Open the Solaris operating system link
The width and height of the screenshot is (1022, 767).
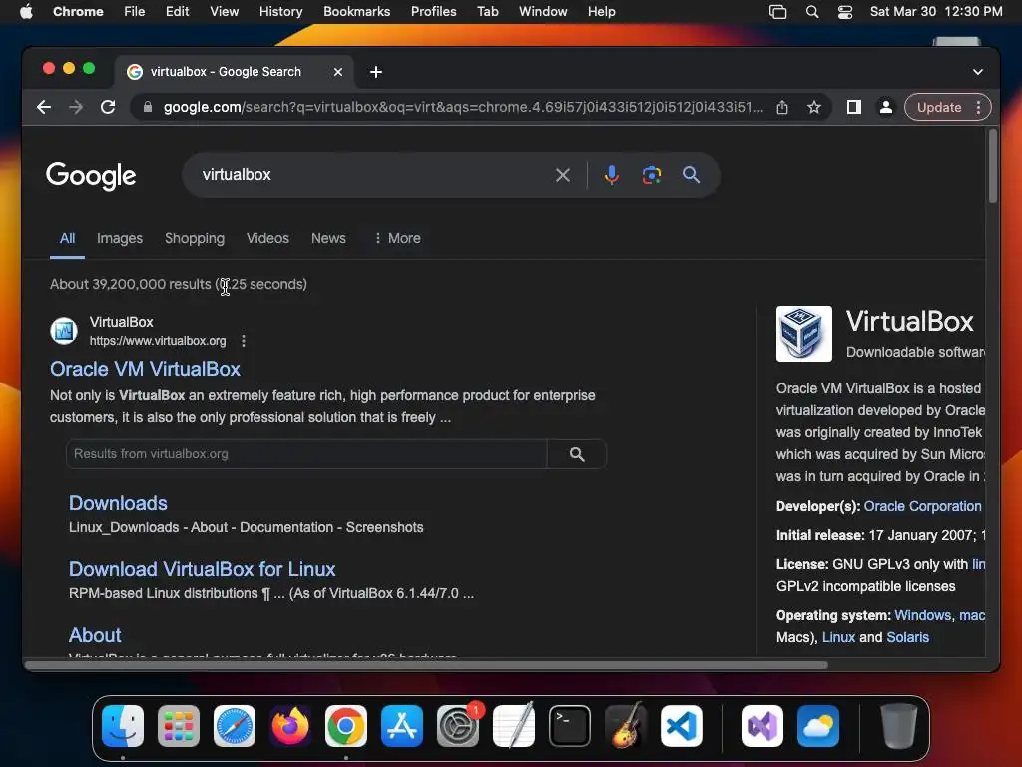coord(907,637)
